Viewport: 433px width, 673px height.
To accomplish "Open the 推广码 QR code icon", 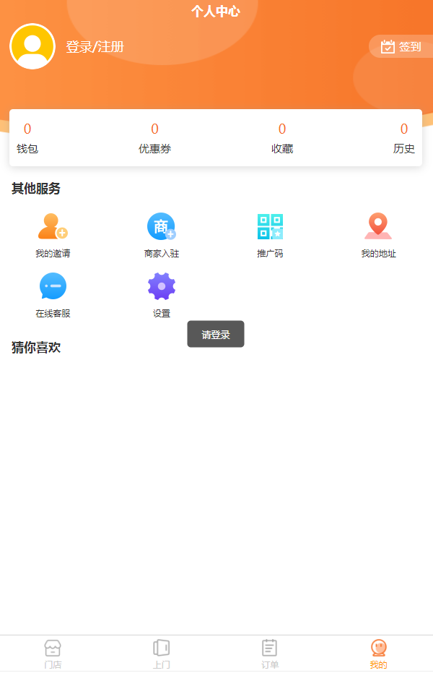I will click(270, 227).
